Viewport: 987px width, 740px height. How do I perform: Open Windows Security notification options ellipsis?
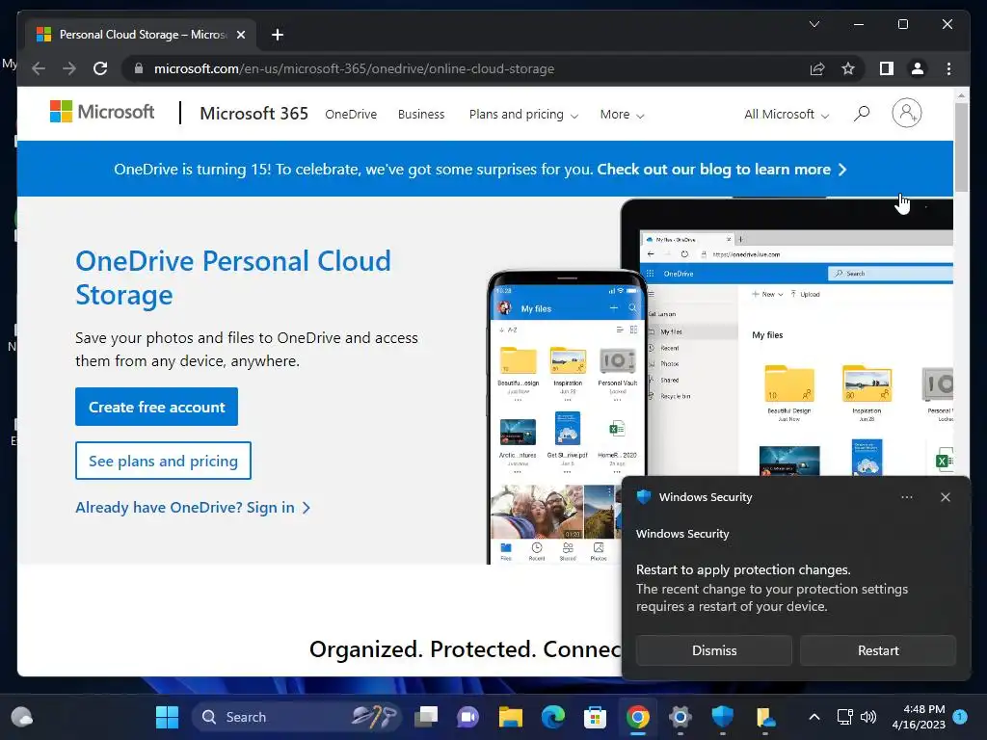[906, 497]
